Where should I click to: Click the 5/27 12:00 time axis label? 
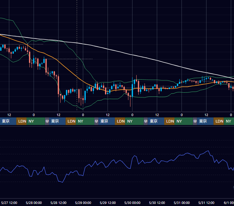pyautogui.click(x=9, y=203)
